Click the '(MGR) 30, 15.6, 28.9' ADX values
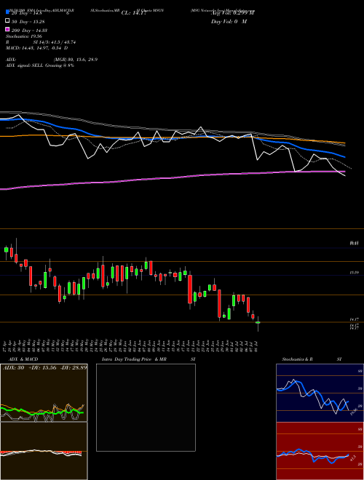364x480 pixels. [76, 60]
